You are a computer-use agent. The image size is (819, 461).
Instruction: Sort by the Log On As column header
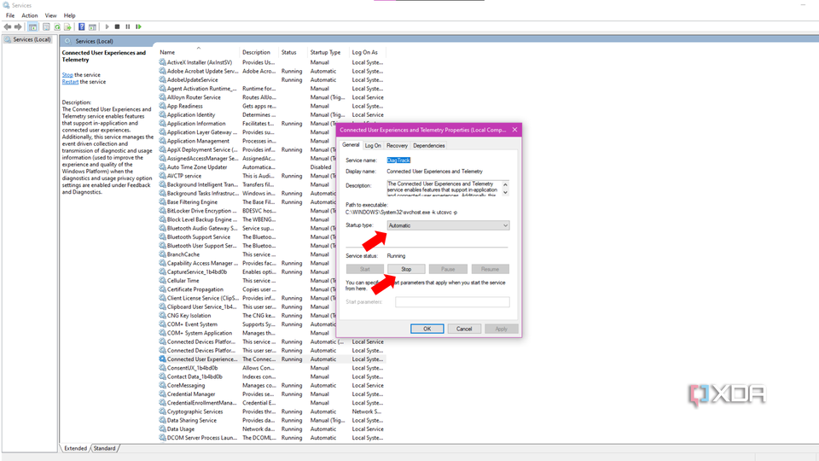[x=368, y=52]
